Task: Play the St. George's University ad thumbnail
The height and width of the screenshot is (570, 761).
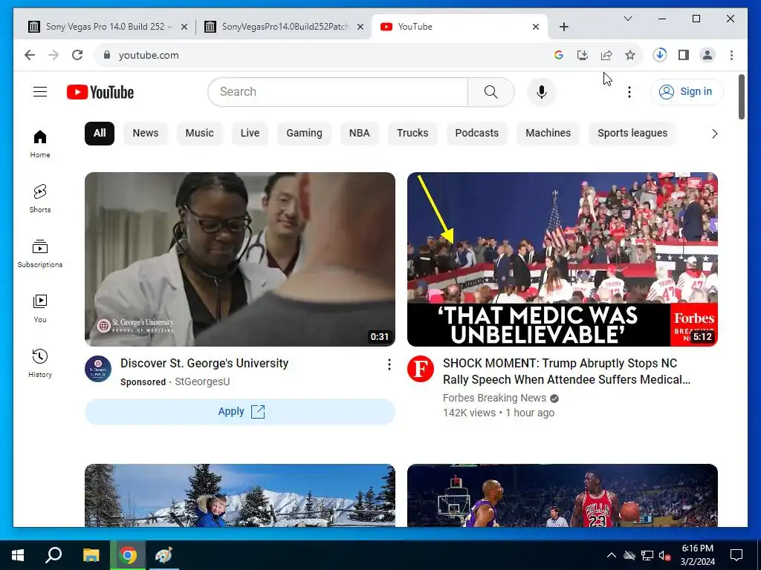Action: [x=240, y=259]
